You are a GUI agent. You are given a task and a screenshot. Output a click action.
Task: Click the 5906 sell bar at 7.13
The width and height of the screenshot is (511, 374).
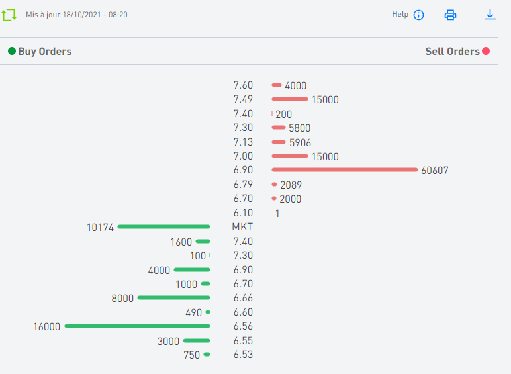point(279,142)
